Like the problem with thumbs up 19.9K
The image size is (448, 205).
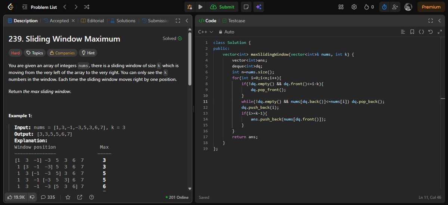click(x=16, y=197)
